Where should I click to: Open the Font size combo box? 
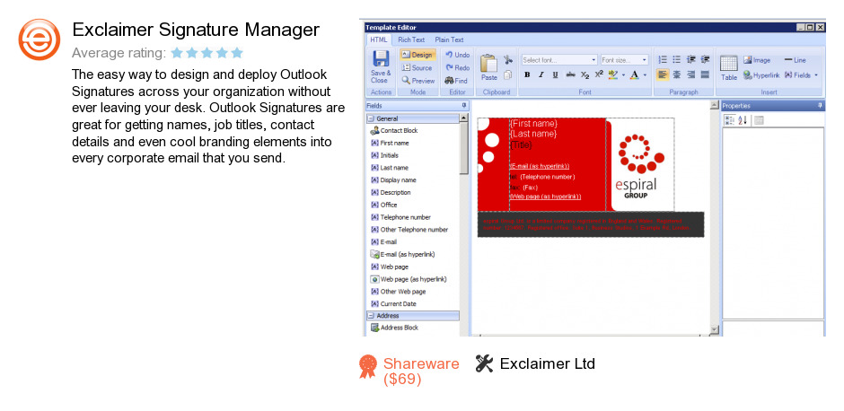point(624,60)
